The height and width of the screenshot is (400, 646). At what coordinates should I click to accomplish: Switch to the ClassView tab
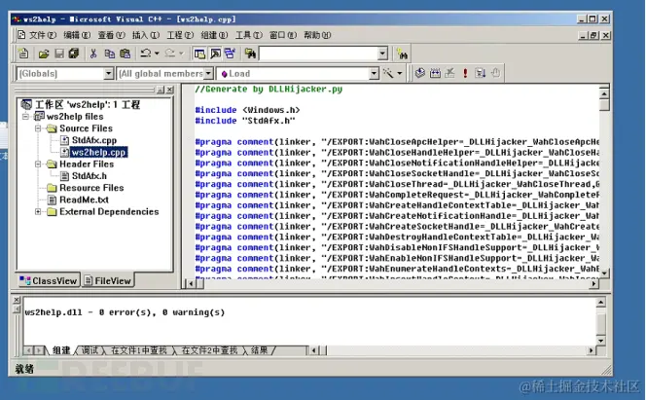(x=49, y=281)
